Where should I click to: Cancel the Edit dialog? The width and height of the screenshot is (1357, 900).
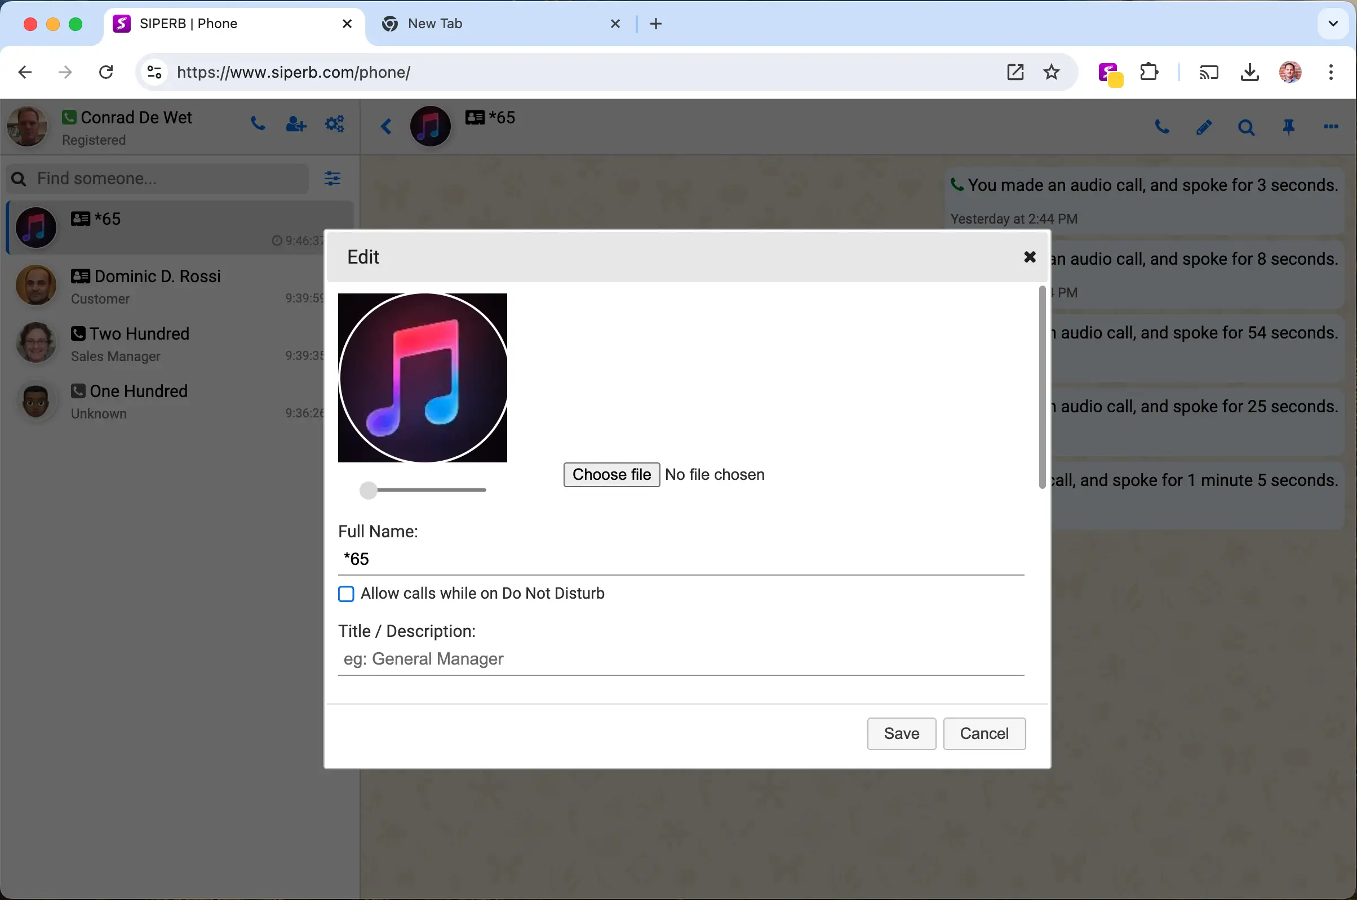click(985, 733)
